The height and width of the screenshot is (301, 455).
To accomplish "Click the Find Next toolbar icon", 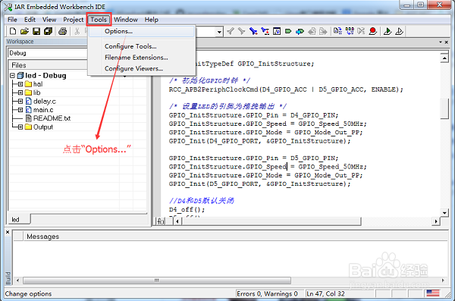I will coord(241,31).
